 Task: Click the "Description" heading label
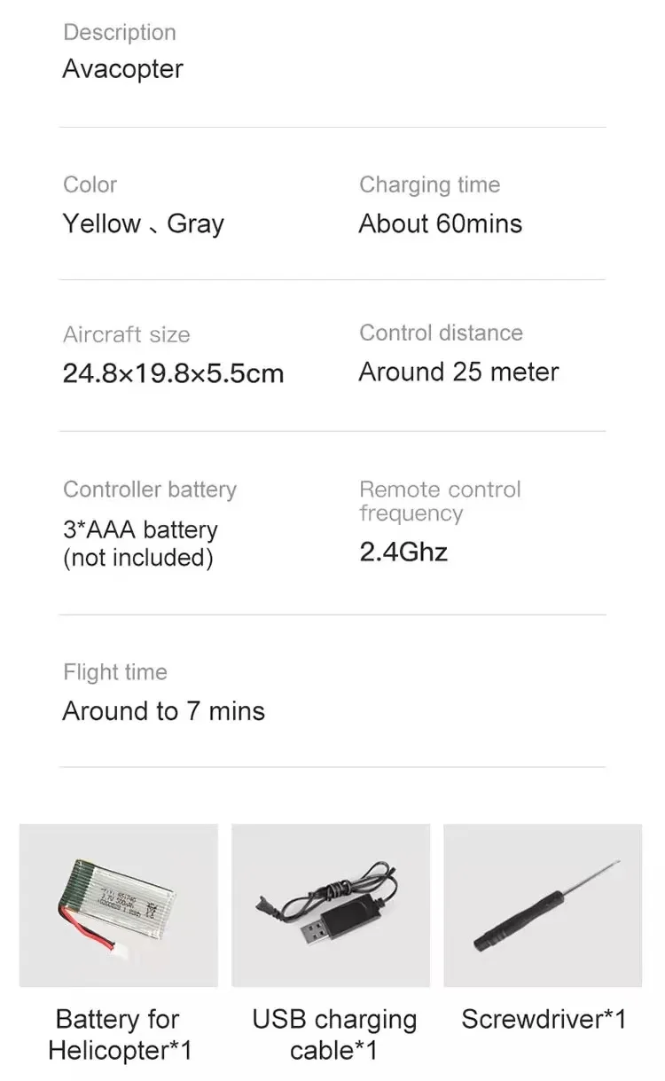pos(120,33)
